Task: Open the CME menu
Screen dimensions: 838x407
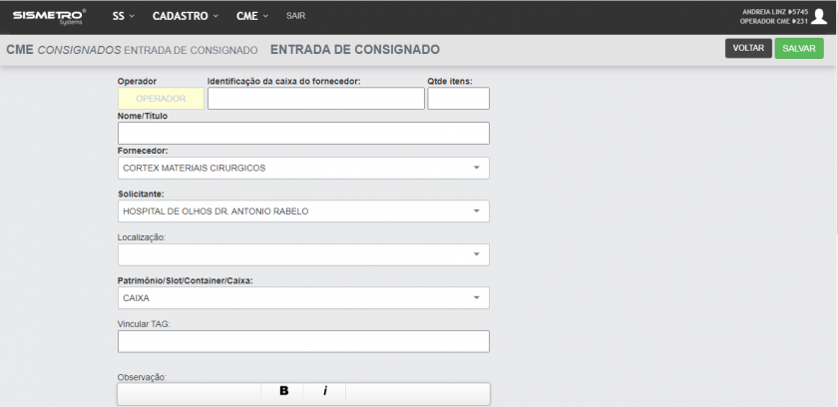Action: [252, 16]
